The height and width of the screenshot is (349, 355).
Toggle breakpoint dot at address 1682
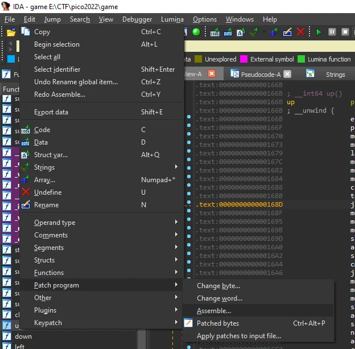click(189, 168)
